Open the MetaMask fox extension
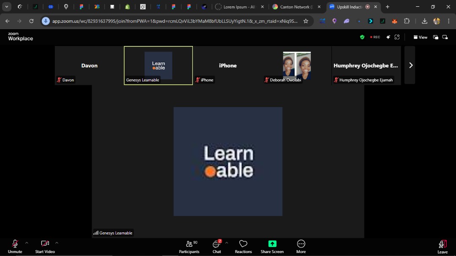This screenshot has height=256, width=456. pos(395,21)
